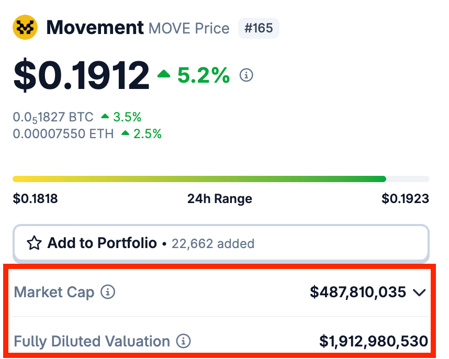Click the ETH price 0.00007550 ETH
The width and height of the screenshot is (449, 359).
[x=63, y=133]
